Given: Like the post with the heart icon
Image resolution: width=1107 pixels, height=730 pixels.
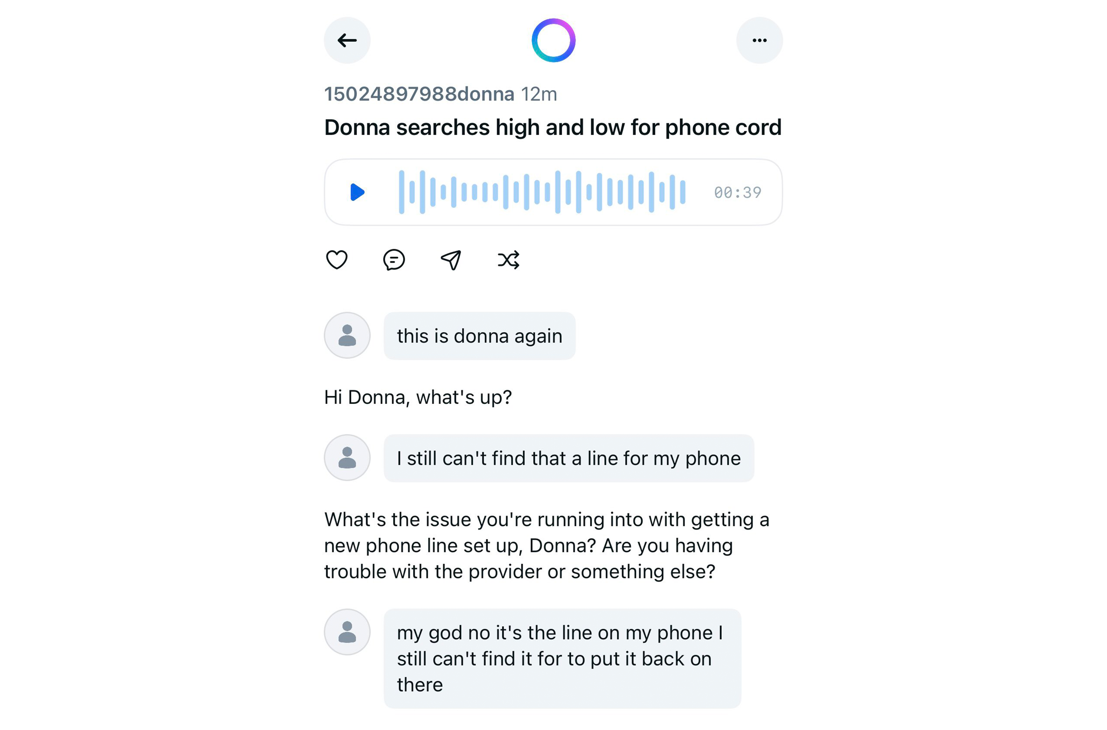Looking at the screenshot, I should (337, 260).
